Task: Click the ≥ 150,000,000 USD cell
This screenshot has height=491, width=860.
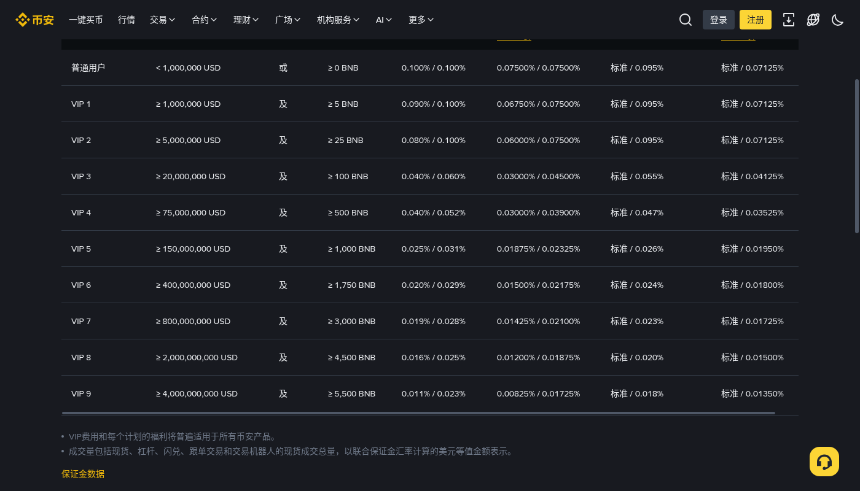Action: (193, 249)
